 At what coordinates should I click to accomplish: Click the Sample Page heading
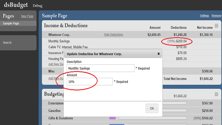(55, 16)
